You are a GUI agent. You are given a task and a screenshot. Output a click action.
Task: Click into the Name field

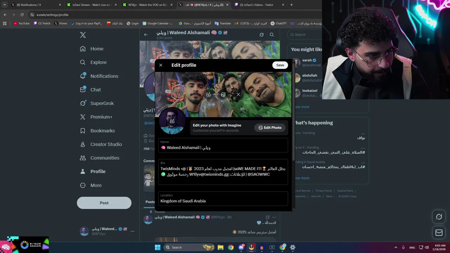click(223, 145)
